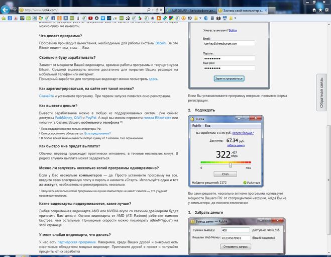
Task: Open the last favorites folder icon
Action: [x=231, y=18]
